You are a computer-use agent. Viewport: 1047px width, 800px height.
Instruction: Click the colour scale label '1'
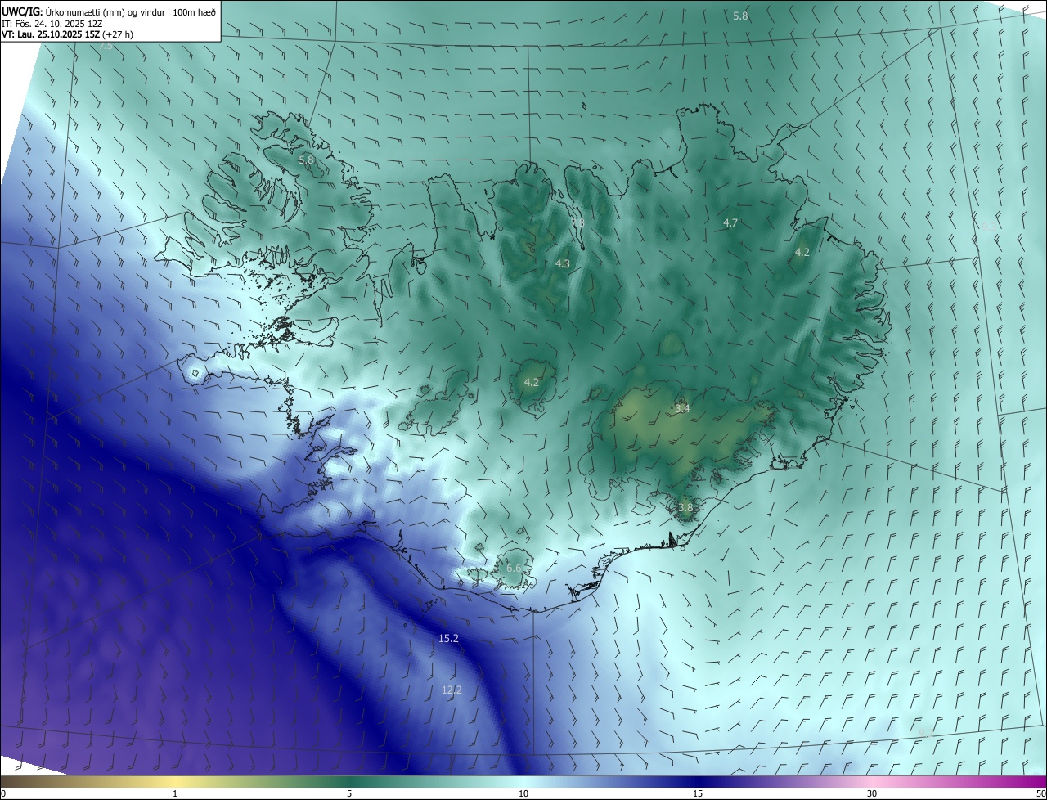pos(175,793)
